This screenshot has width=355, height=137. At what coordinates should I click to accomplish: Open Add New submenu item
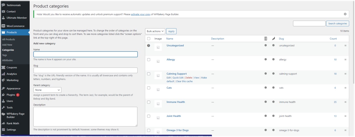tap(7, 45)
